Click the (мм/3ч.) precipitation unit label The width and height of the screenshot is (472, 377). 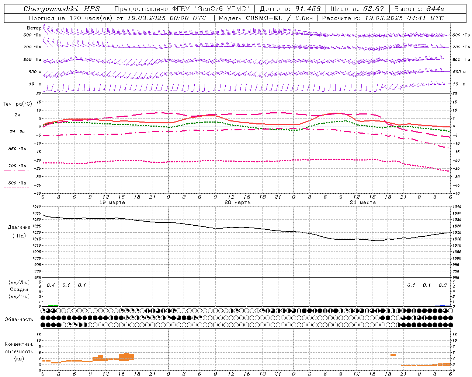click(x=19, y=283)
